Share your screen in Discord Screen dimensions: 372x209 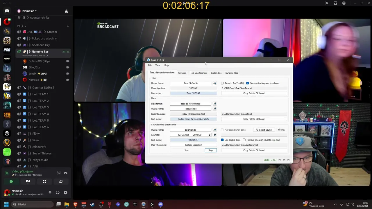[x=28, y=181]
